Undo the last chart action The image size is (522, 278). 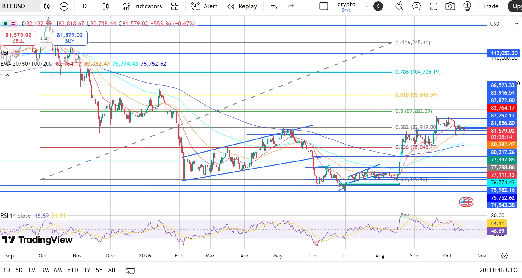pos(274,6)
